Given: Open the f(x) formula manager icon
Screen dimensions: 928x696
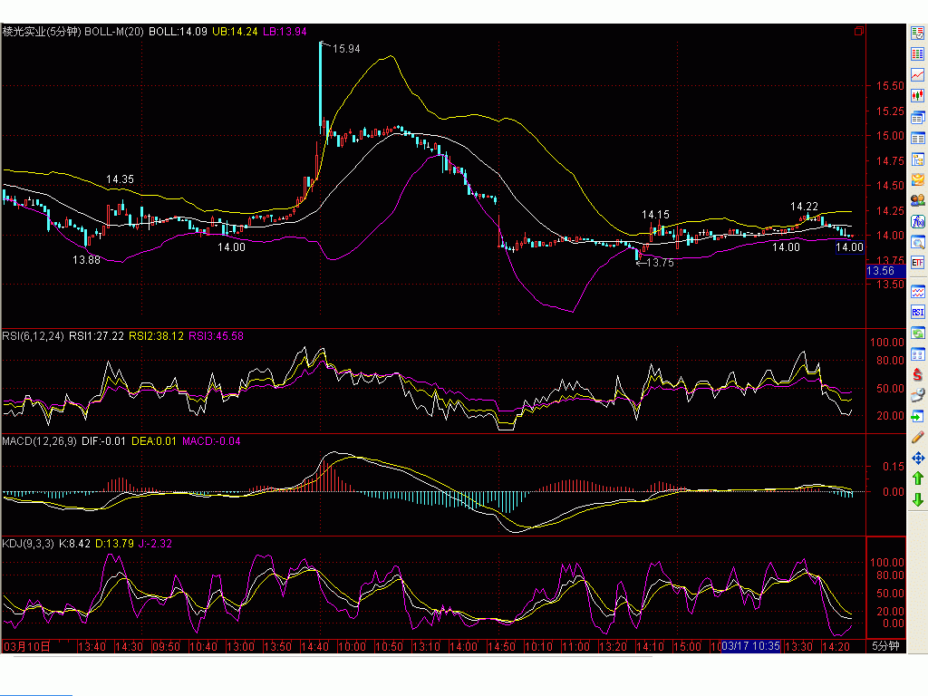Looking at the screenshot, I should click(x=917, y=221).
